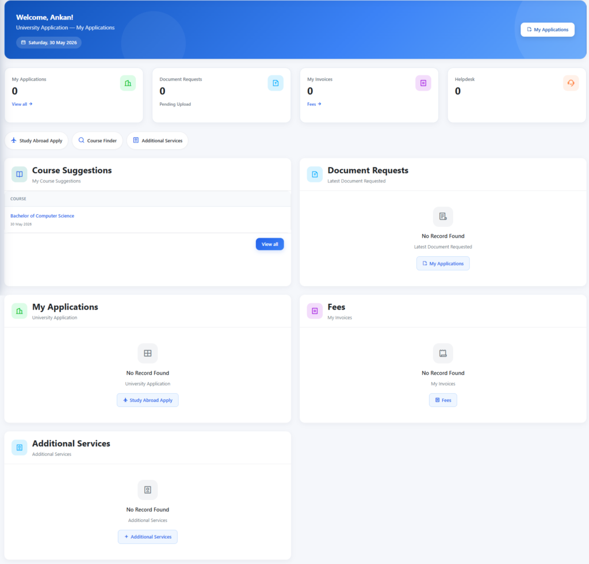
Task: Click the orange headset icon on Helpdesk card
Action: click(571, 83)
